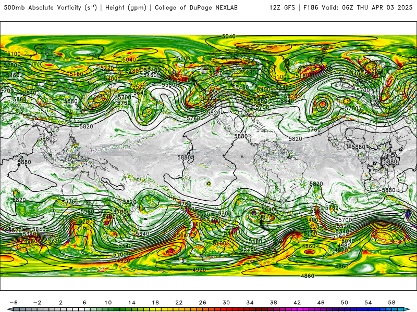Click the "−6" colorbar label

click(x=14, y=303)
